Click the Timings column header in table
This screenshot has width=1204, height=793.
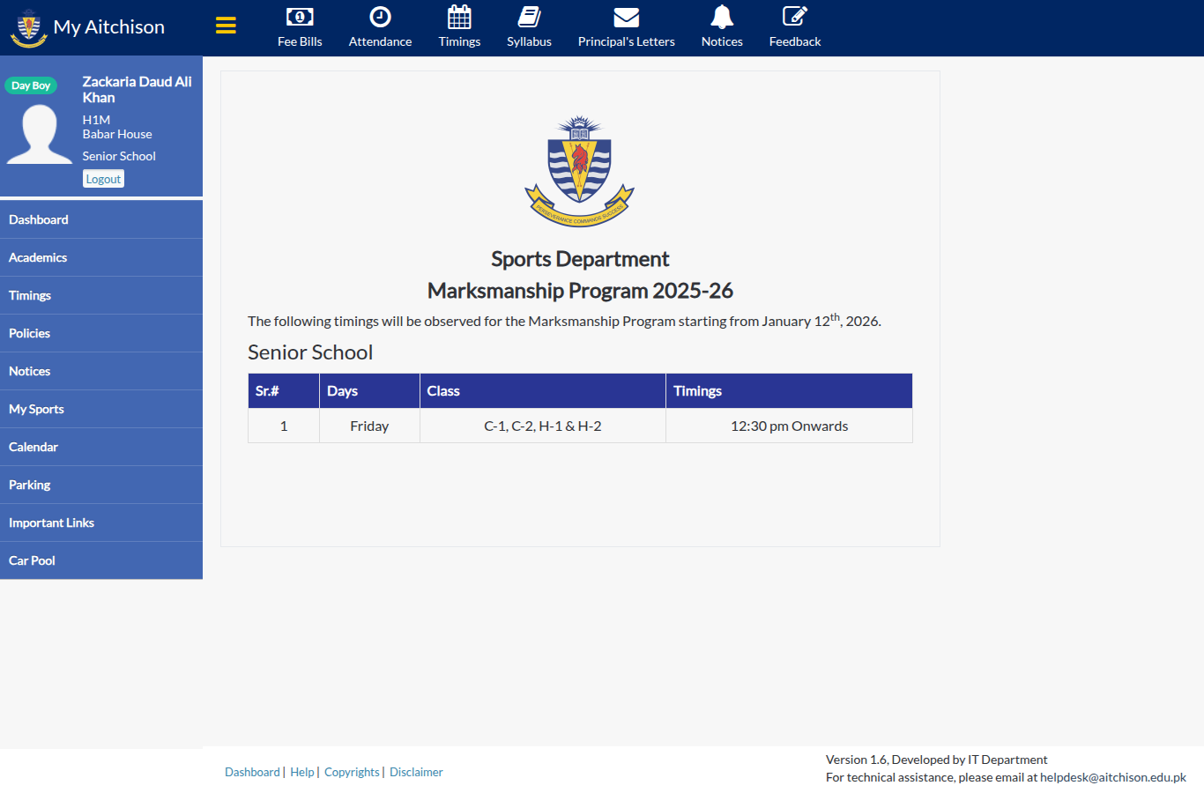coord(789,390)
